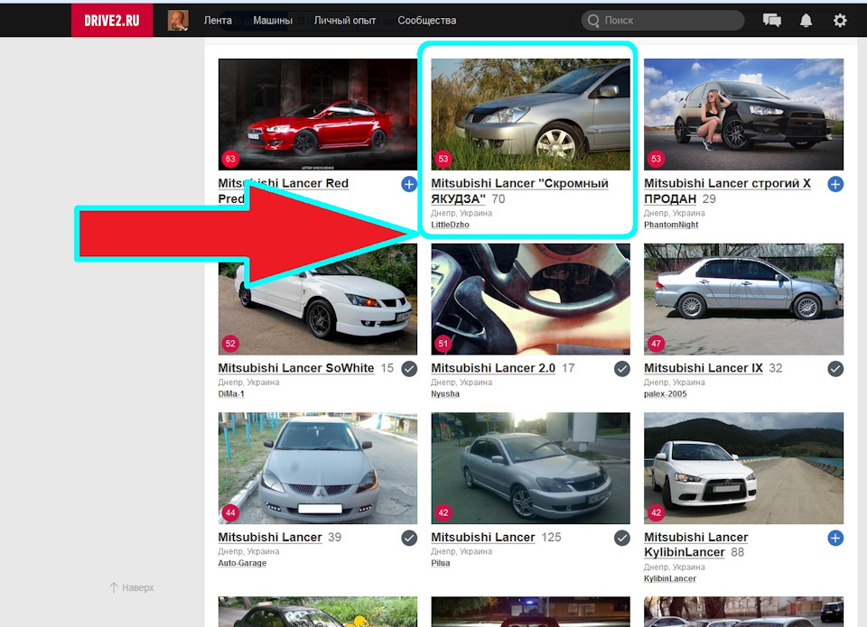This screenshot has height=627, width=867.
Task: Open the settings gear icon
Action: pyautogui.click(x=840, y=21)
